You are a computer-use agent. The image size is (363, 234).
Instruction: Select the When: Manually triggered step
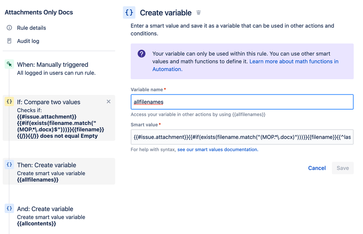click(53, 65)
